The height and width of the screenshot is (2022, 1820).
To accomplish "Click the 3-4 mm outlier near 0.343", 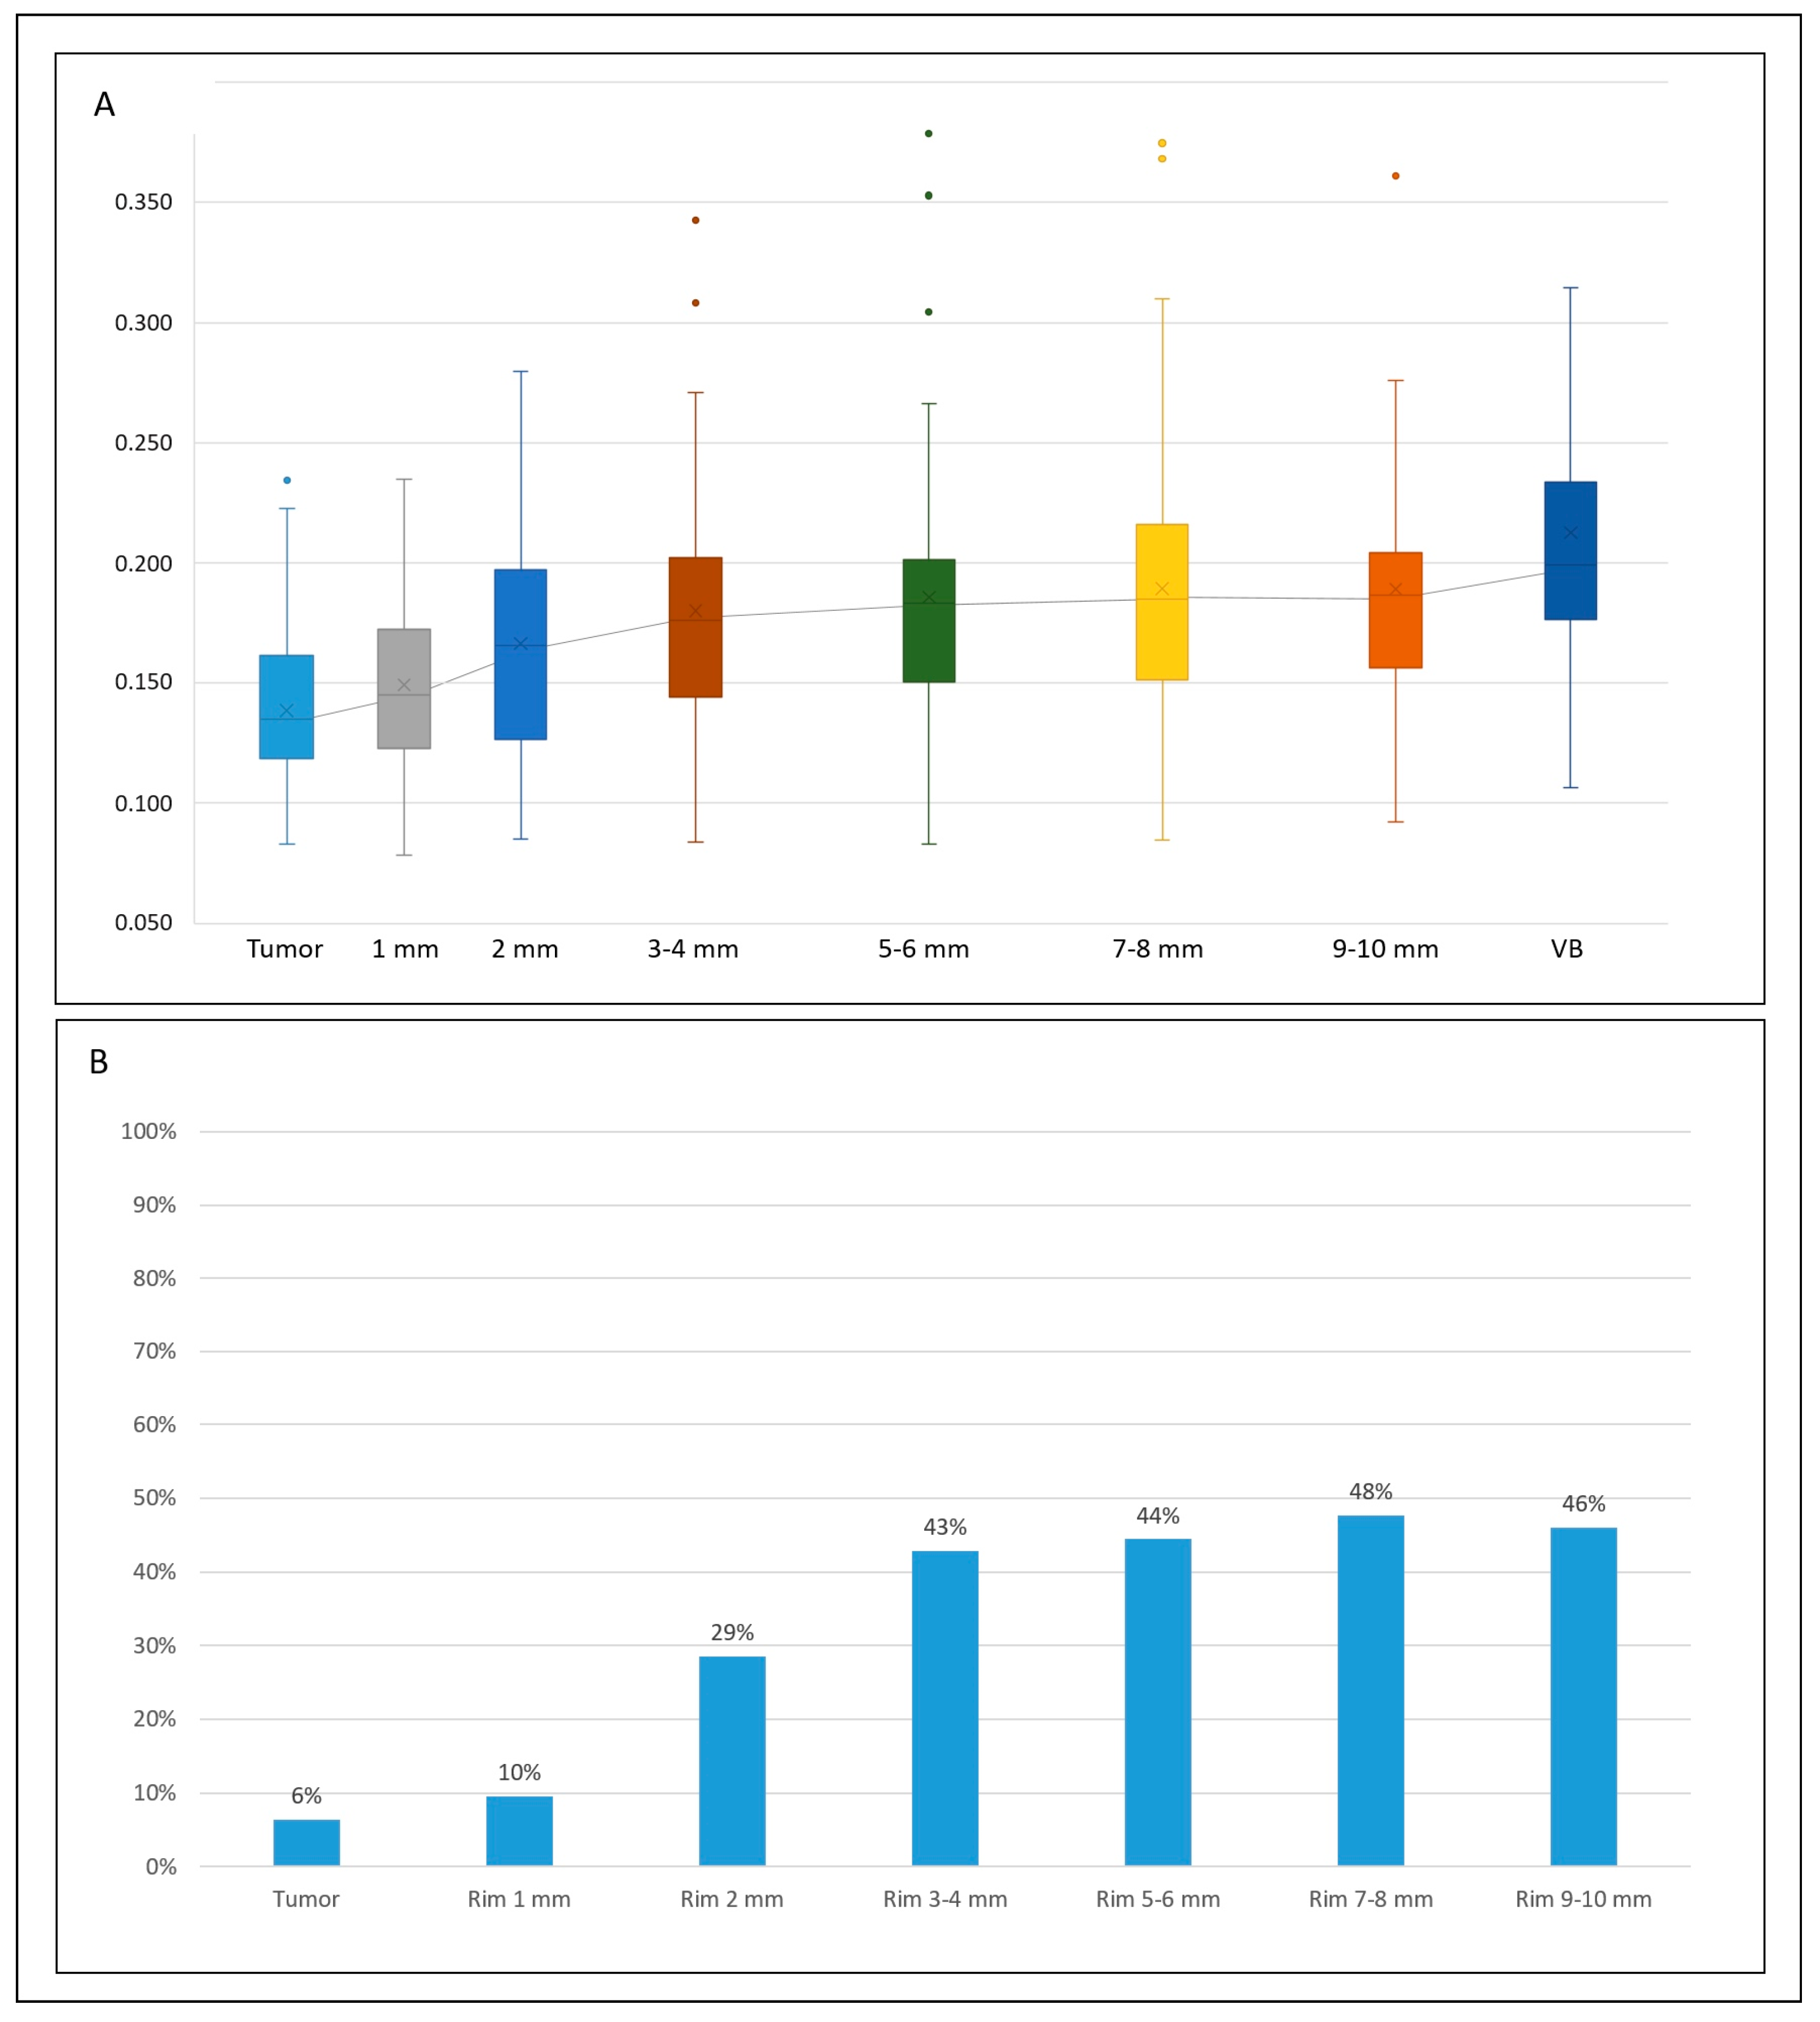I will click(696, 220).
